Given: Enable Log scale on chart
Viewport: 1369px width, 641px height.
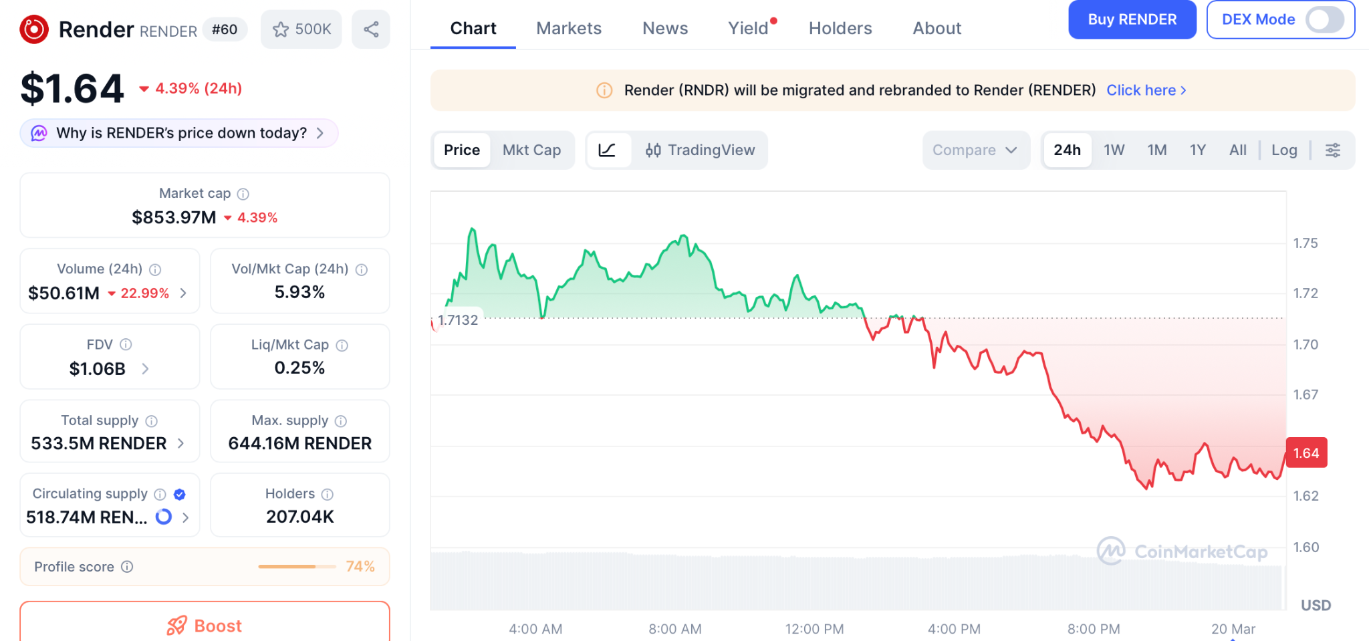Looking at the screenshot, I should click(1283, 150).
